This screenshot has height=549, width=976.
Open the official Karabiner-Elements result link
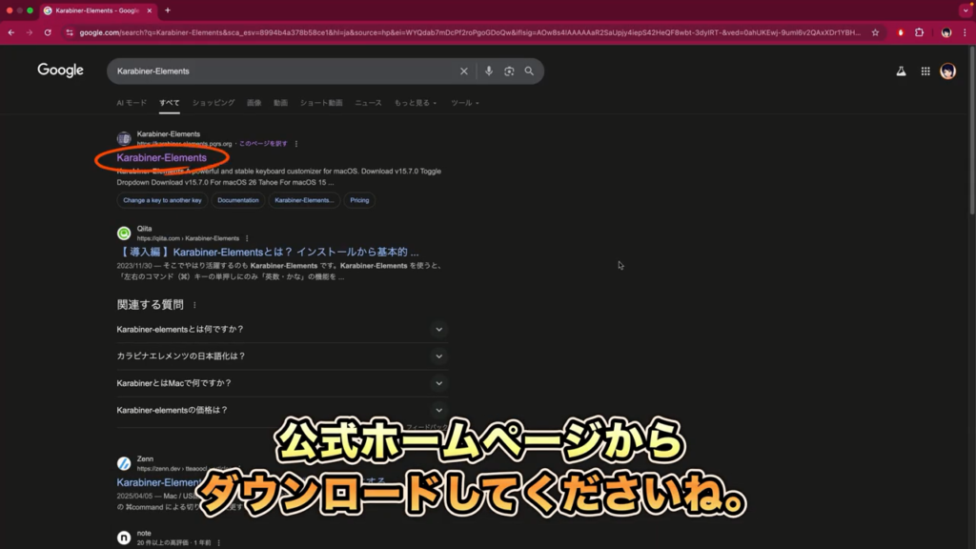161,157
